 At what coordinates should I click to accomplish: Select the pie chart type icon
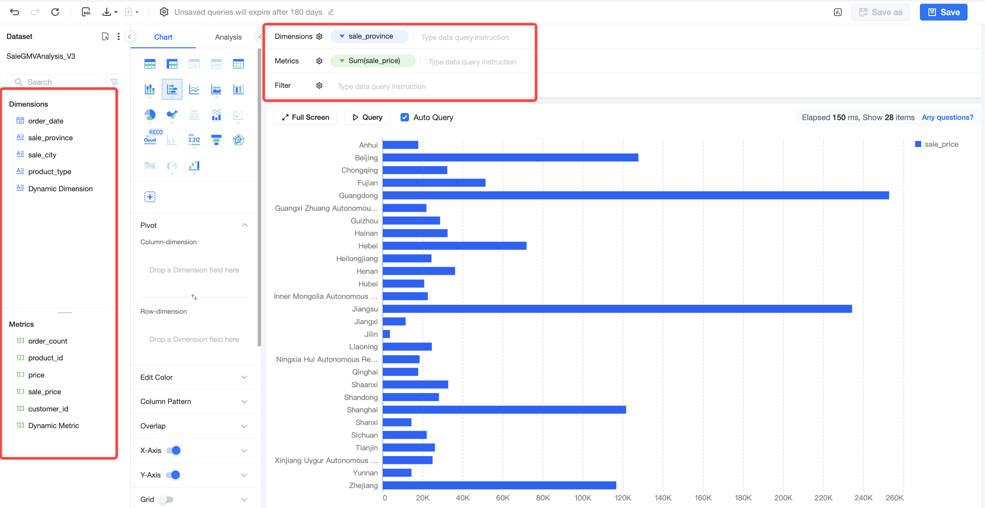tap(150, 114)
